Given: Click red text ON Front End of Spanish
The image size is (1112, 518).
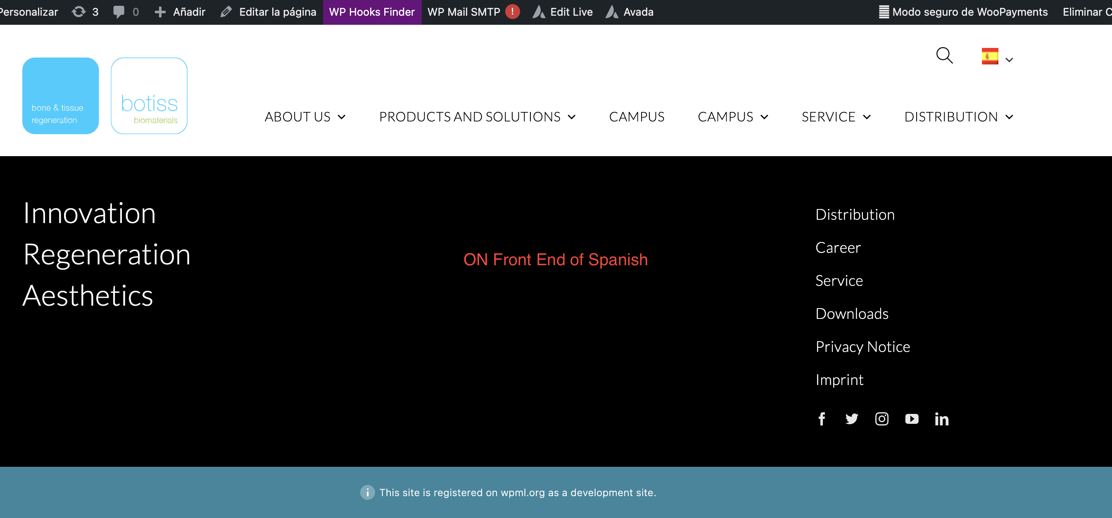Looking at the screenshot, I should click(556, 259).
